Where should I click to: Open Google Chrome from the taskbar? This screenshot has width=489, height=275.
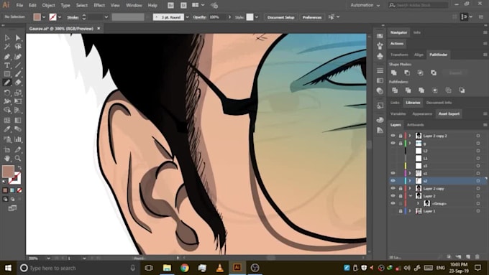[x=184, y=268]
